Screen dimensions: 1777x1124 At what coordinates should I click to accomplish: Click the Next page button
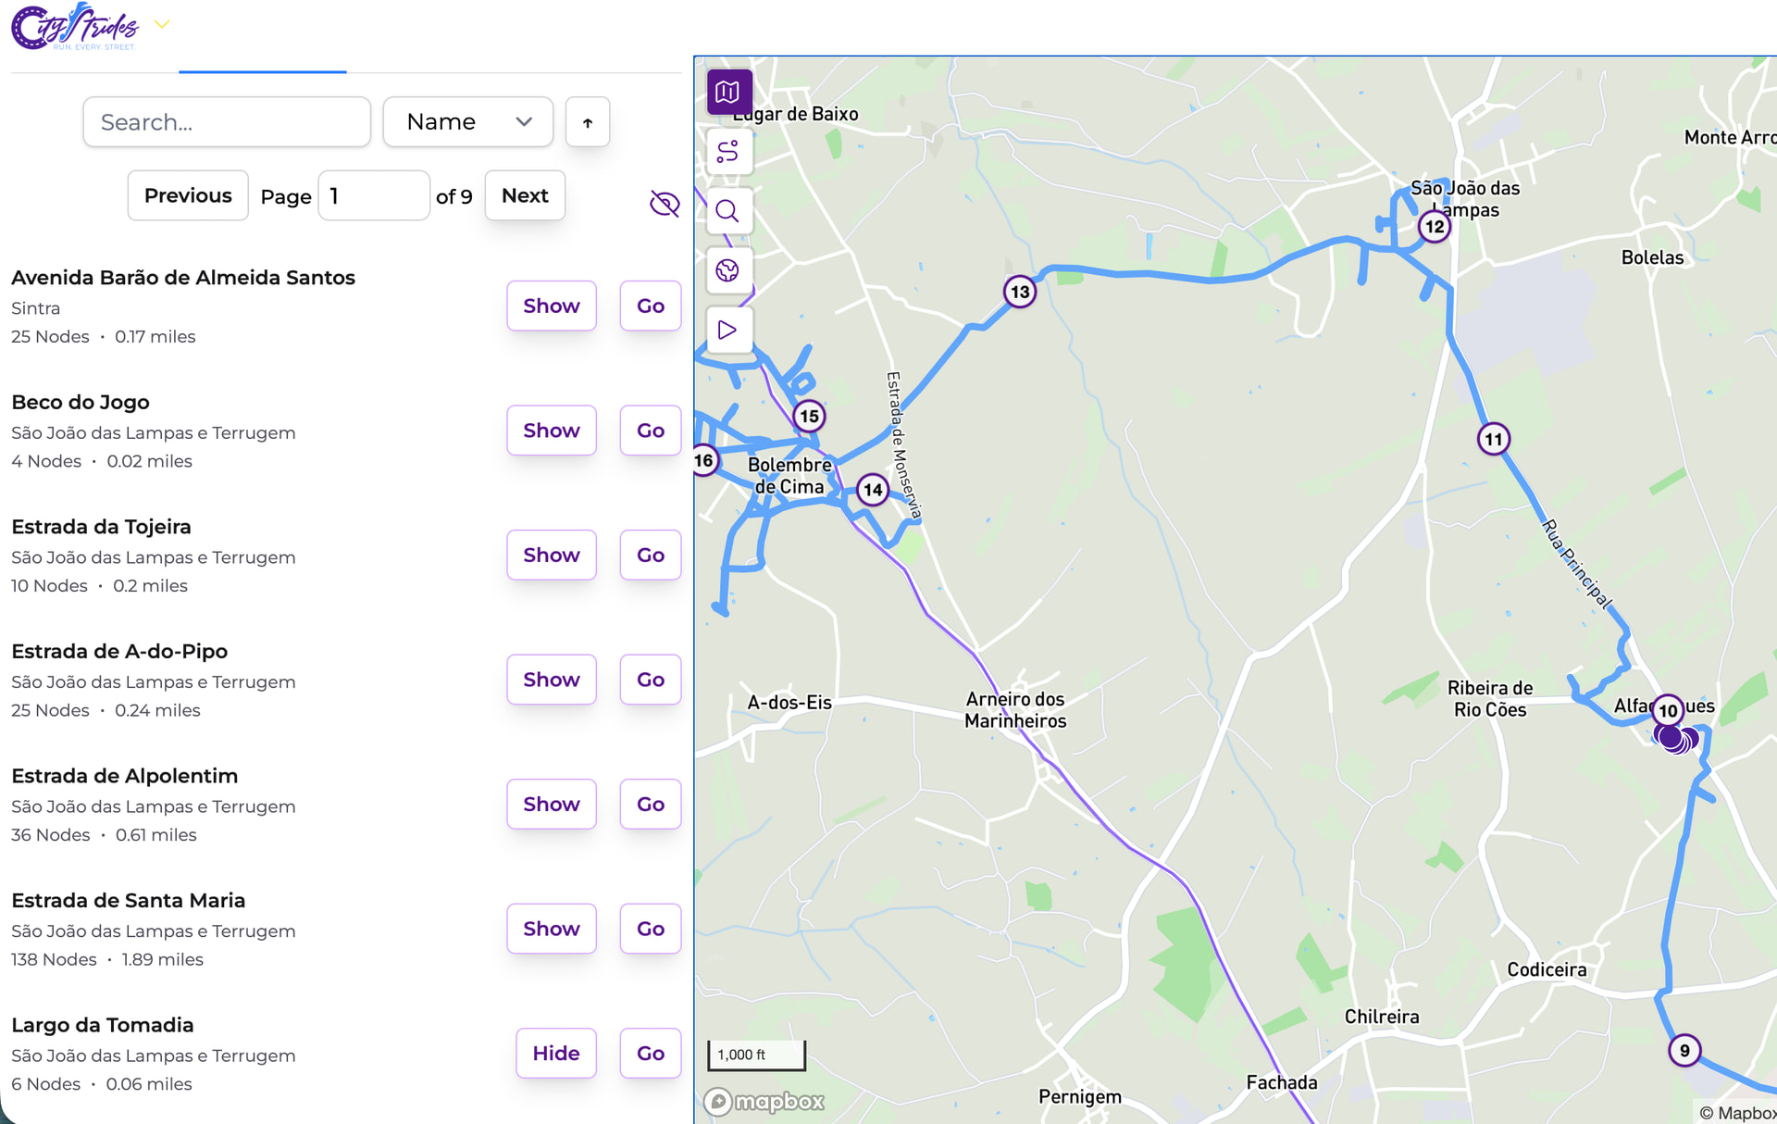525,195
